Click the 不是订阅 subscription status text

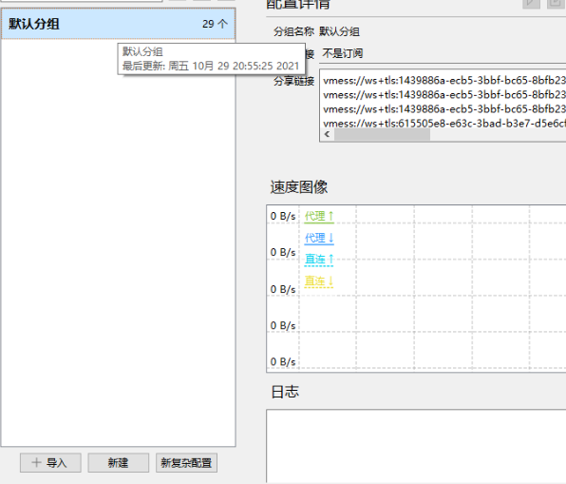tap(342, 53)
